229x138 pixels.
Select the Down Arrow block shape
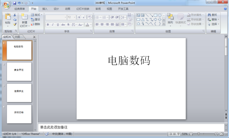pos(160,19)
